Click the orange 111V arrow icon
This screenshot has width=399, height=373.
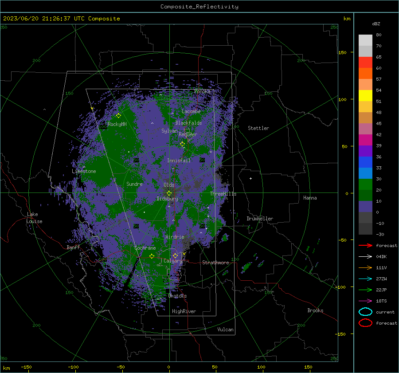click(x=365, y=267)
